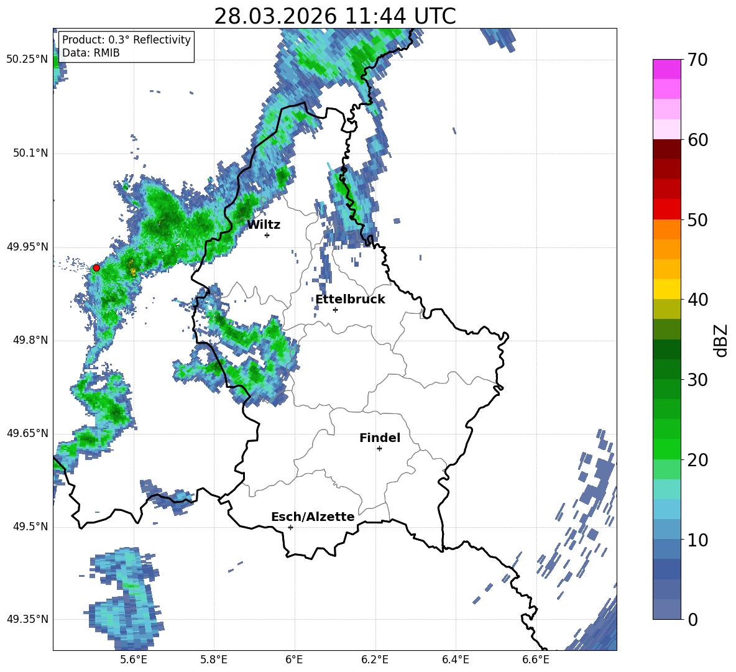Click the 49.65°N latitude label
Screen dimensions: 736x672
click(x=27, y=433)
